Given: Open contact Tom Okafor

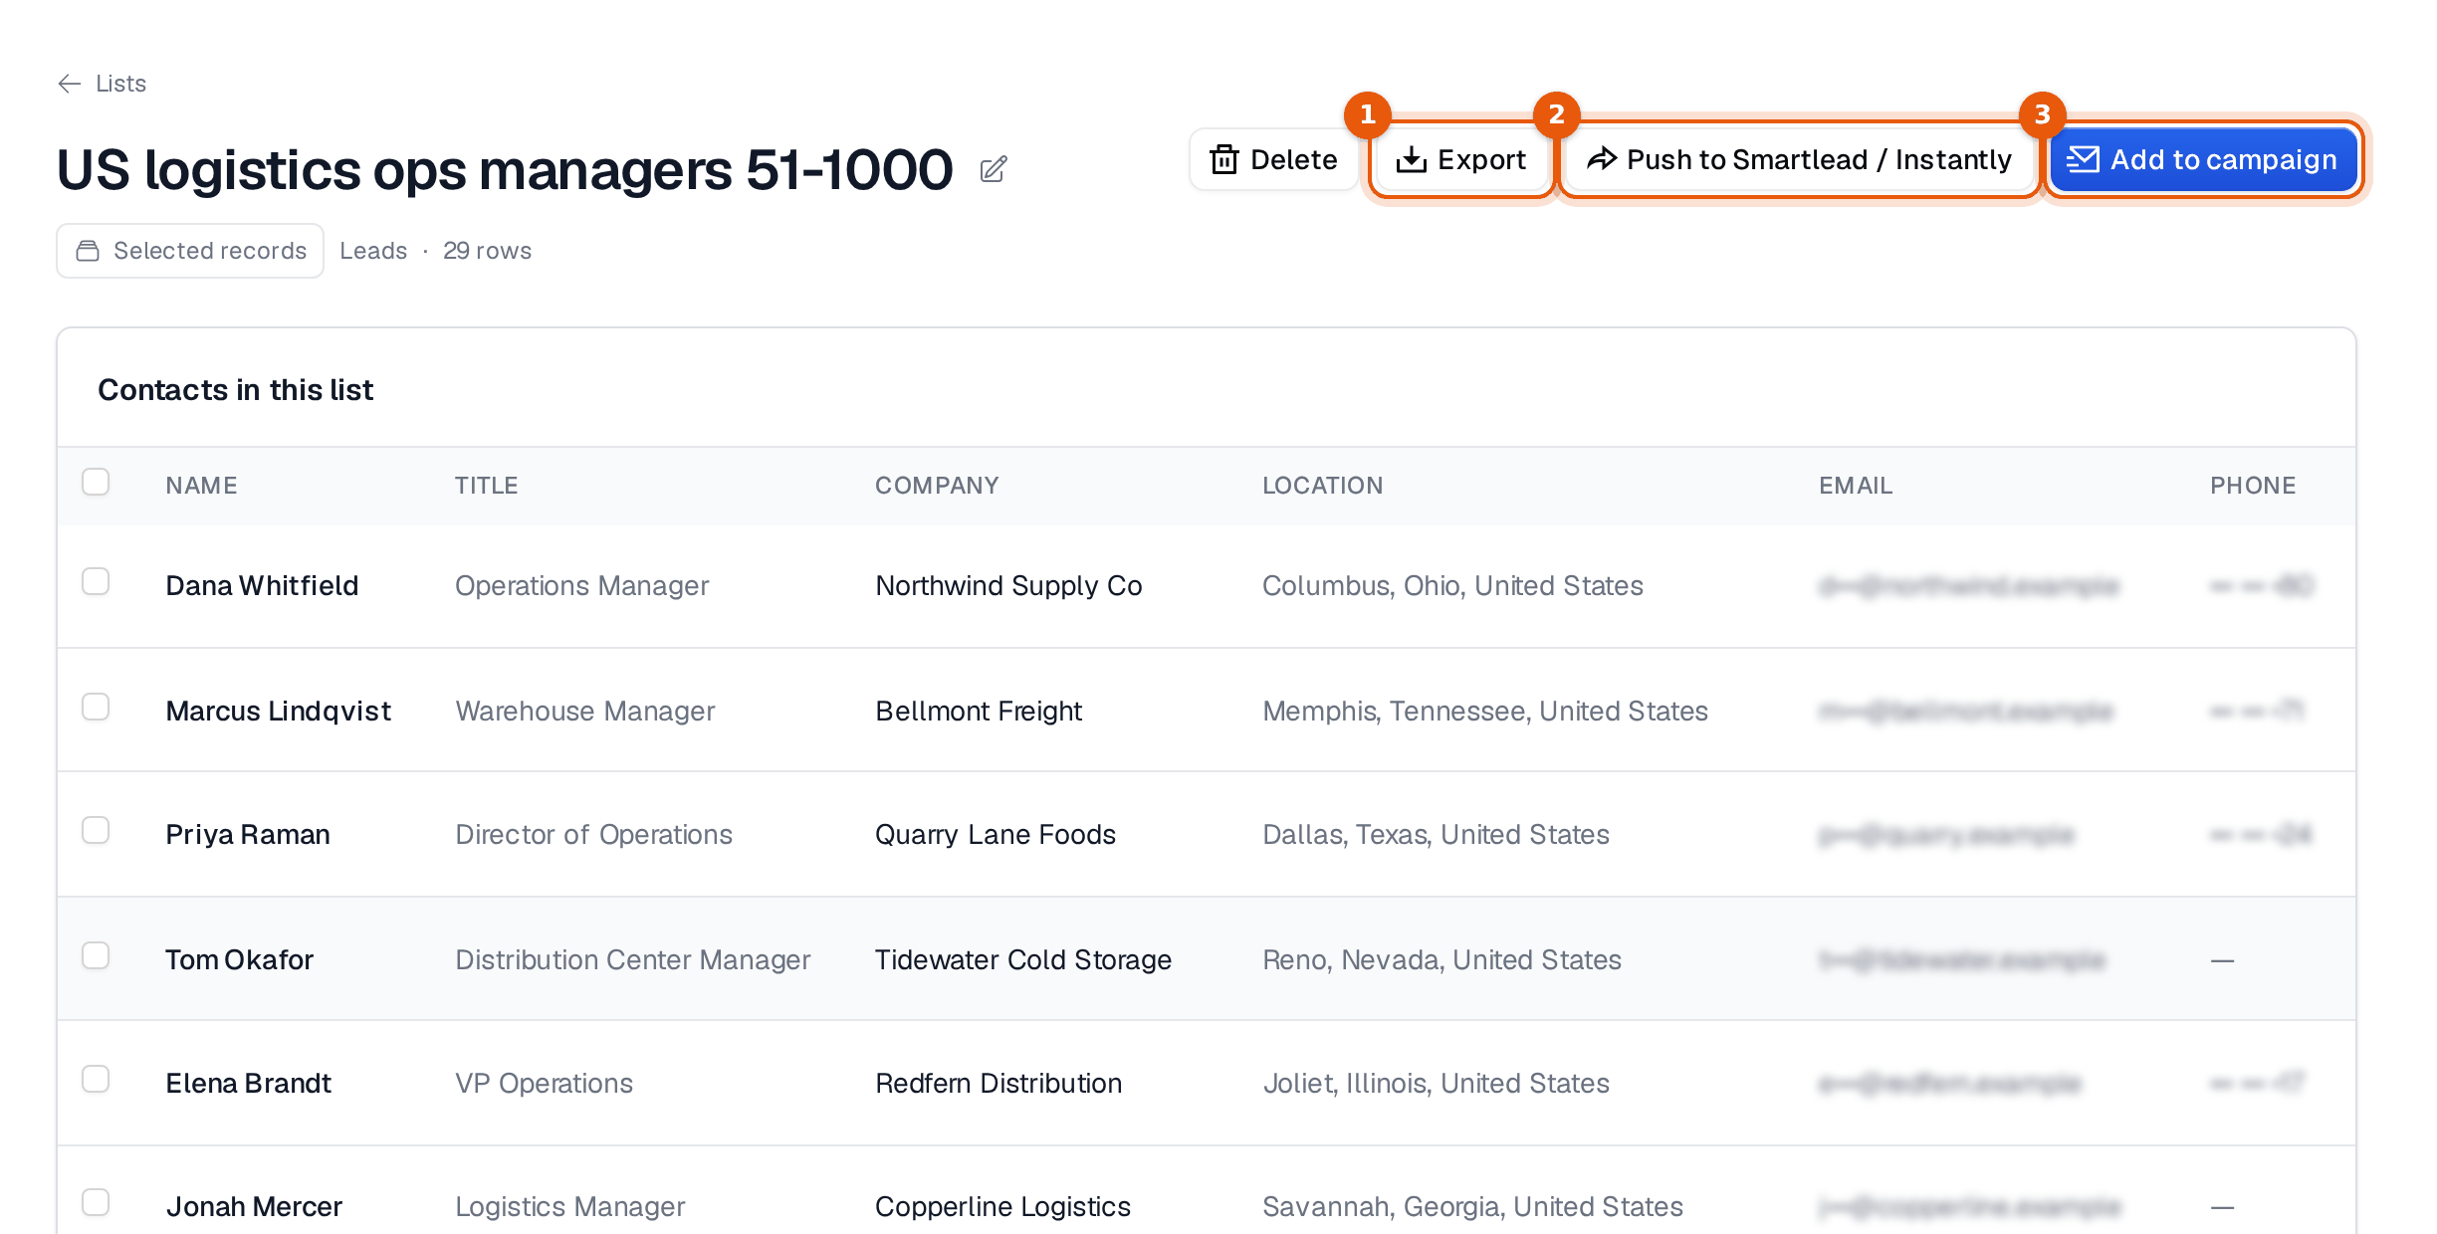Looking at the screenshot, I should [x=239, y=960].
